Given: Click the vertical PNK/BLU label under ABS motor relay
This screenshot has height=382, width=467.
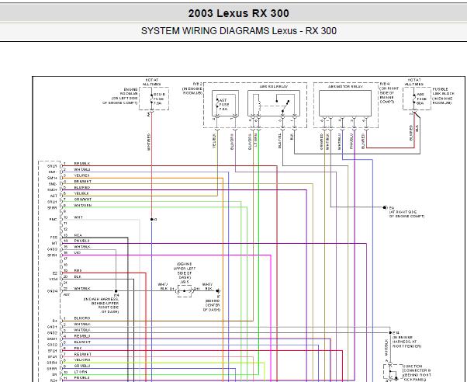Looking at the screenshot, I should (351, 141).
